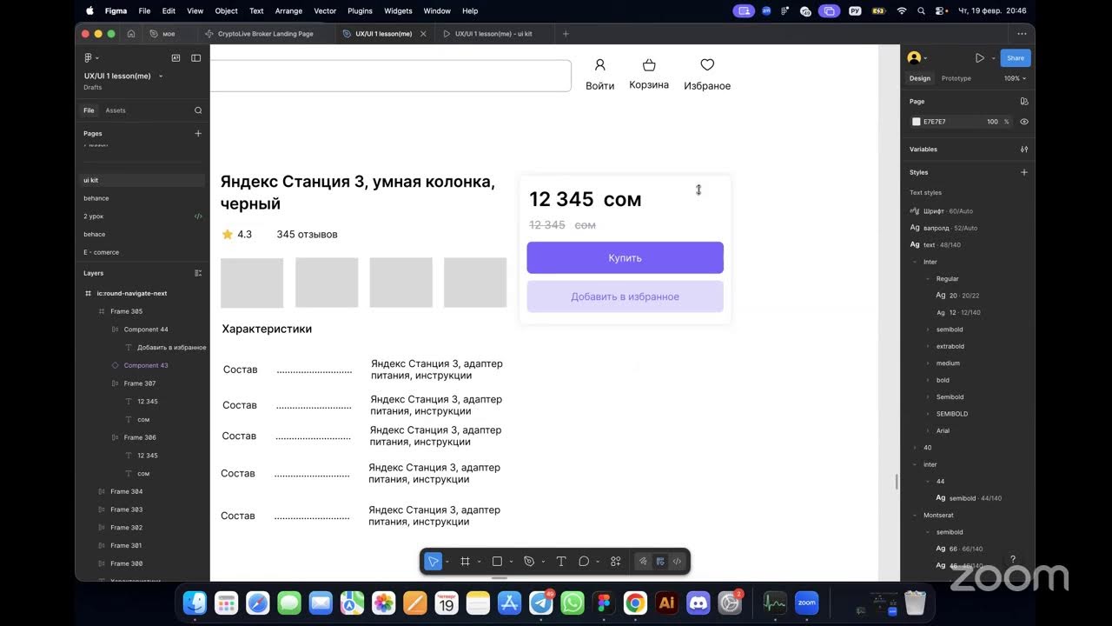1112x626 pixels.
Task: Select the 2 урок page
Action: pyautogui.click(x=94, y=216)
